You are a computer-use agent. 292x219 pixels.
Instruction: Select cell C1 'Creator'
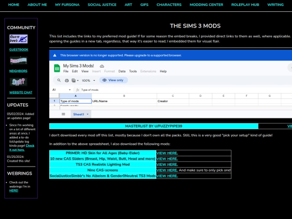tap(173, 101)
